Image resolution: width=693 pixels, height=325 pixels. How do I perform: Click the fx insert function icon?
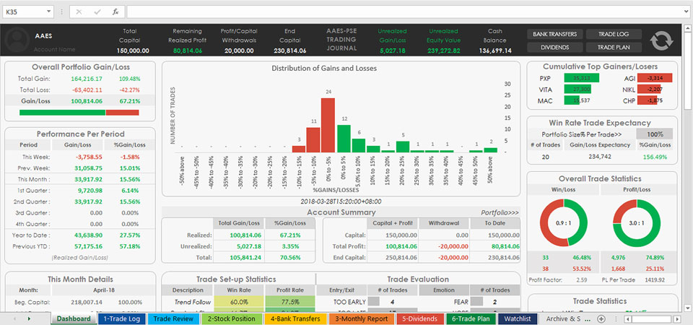[115, 12]
